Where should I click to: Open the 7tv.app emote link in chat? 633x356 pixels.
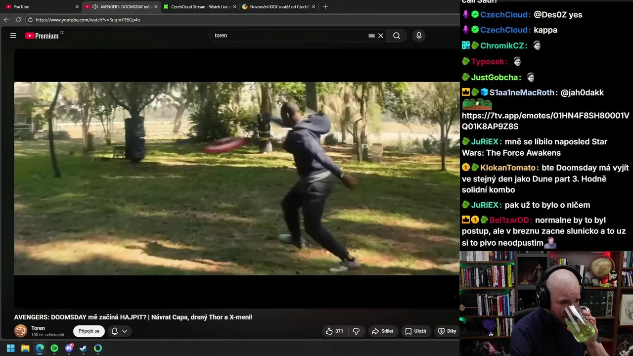click(x=545, y=121)
